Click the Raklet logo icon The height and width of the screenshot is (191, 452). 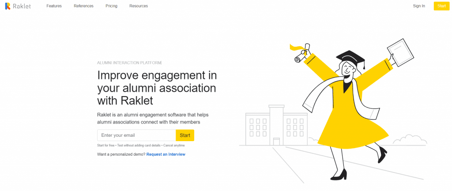point(8,6)
